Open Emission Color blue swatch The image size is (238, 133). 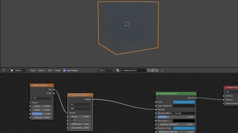point(184,128)
